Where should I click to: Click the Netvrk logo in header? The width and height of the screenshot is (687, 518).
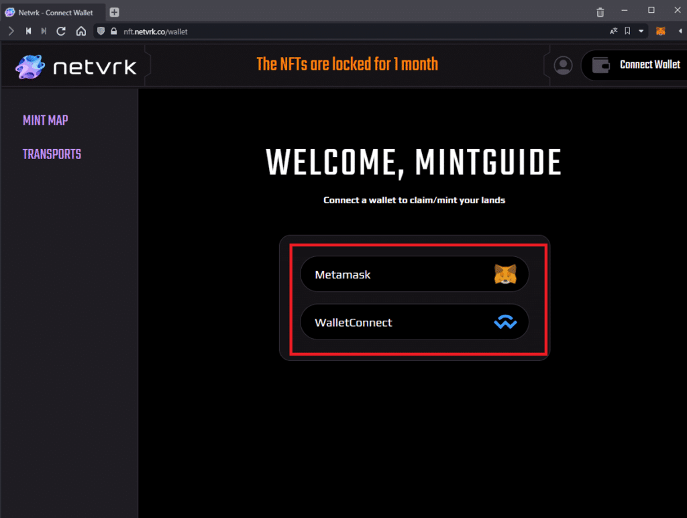point(76,66)
